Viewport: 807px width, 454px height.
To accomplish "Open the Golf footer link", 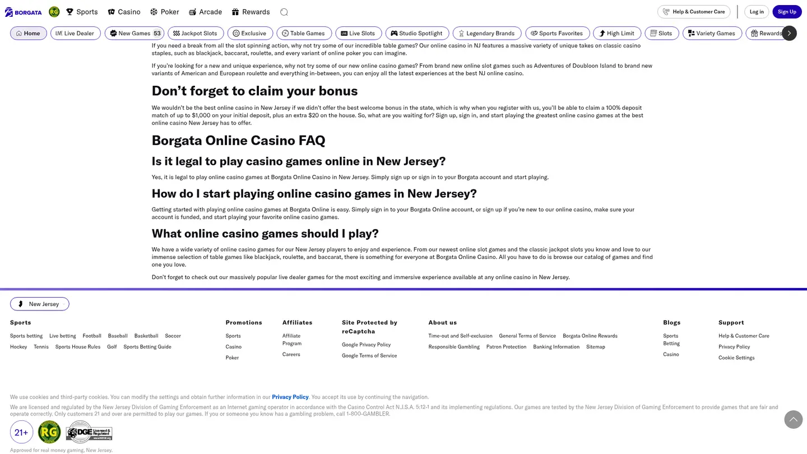I will coord(112,346).
